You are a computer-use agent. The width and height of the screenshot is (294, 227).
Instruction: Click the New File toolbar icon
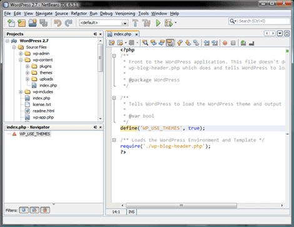point(11,23)
